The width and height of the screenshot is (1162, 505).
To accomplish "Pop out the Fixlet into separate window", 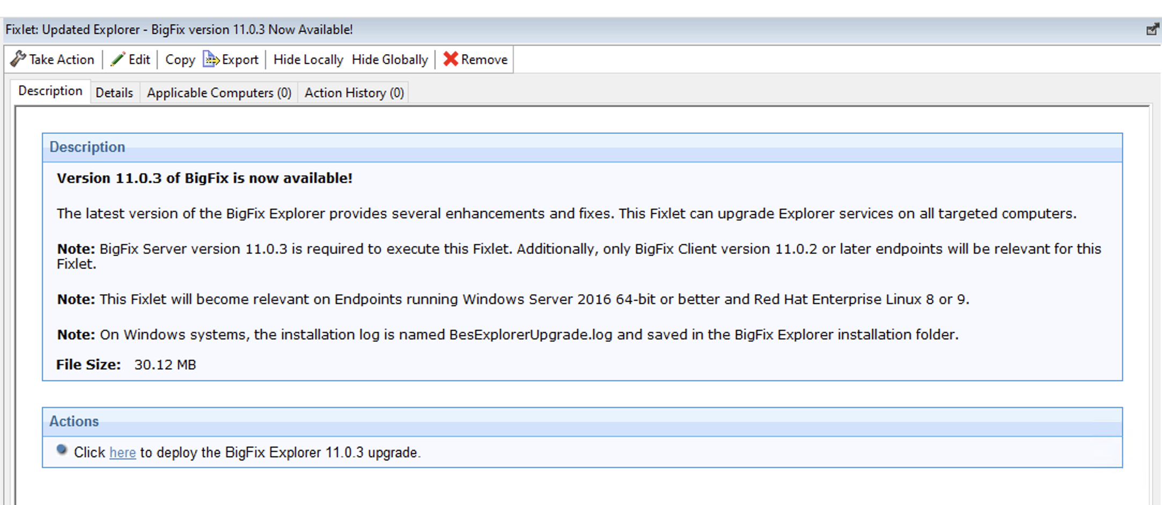I will tap(1151, 29).
